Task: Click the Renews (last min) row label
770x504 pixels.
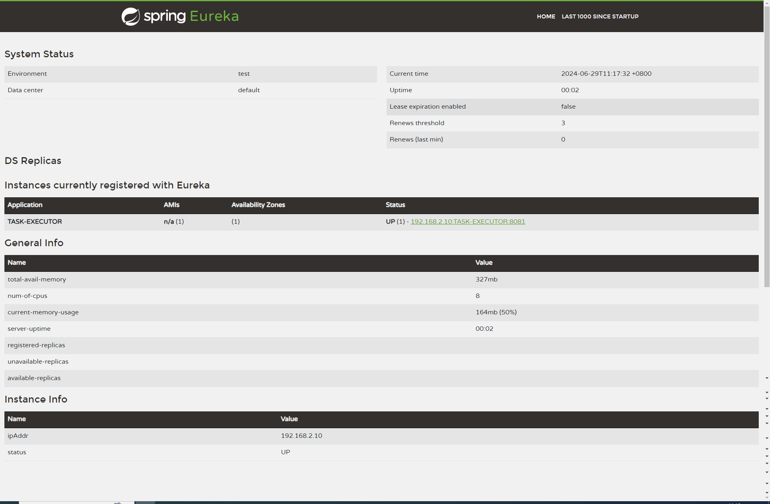Action: pos(416,140)
